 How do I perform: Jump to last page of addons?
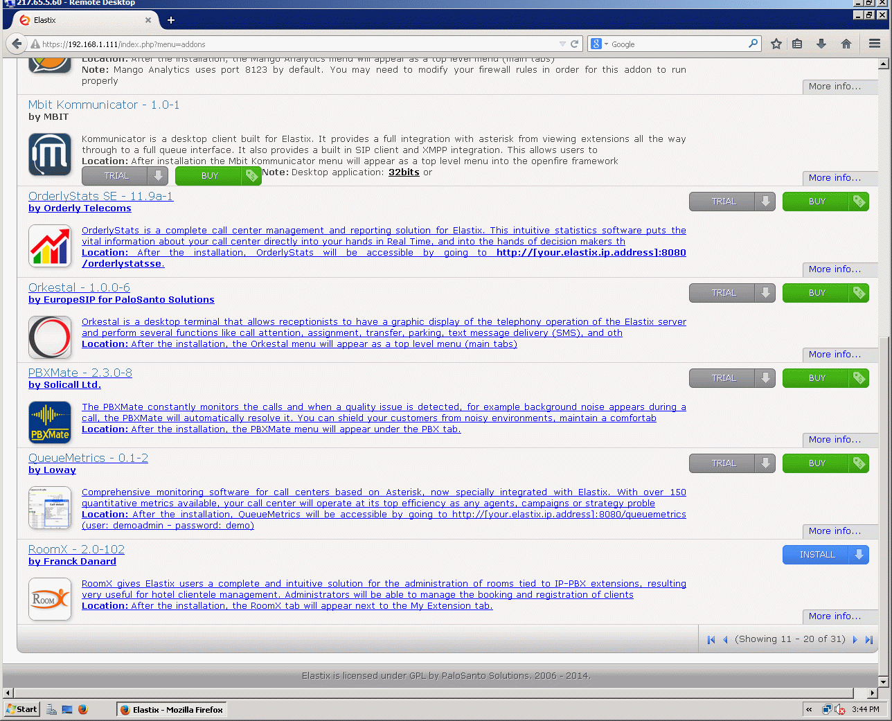[869, 640]
